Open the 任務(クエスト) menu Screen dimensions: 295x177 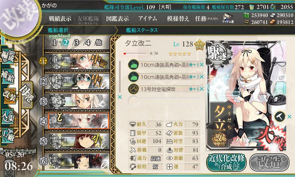pyautogui.click(x=206, y=18)
